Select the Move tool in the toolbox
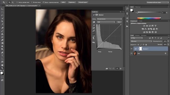Image resolution: width=170 pixels, height=95 pixels. tap(2, 9)
